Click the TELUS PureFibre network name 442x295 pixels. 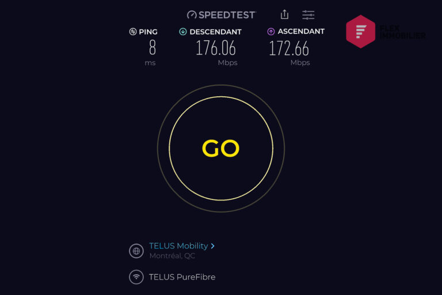[x=182, y=277]
